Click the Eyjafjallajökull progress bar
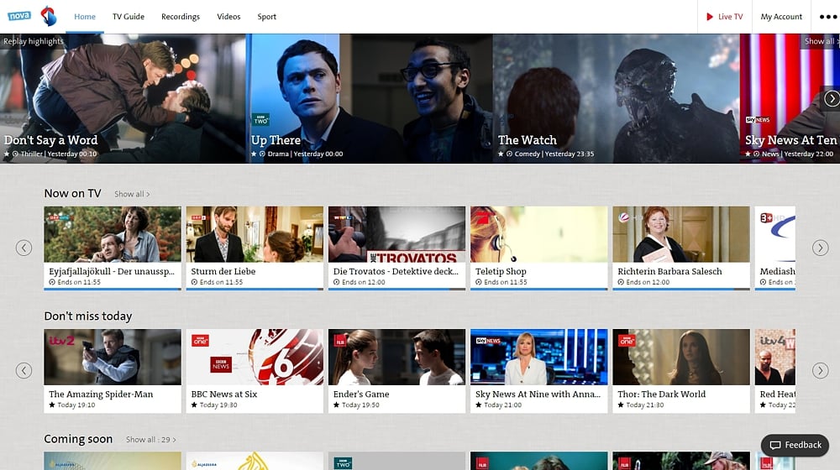Screen dimensions: 840x470 [x=113, y=289]
